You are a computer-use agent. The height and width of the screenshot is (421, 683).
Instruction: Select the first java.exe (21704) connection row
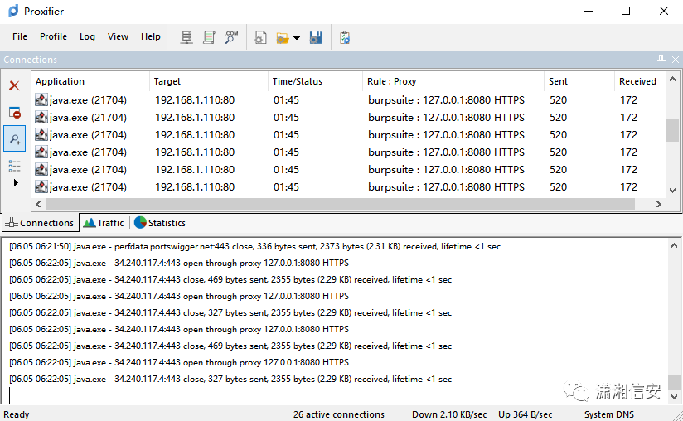[348, 100]
